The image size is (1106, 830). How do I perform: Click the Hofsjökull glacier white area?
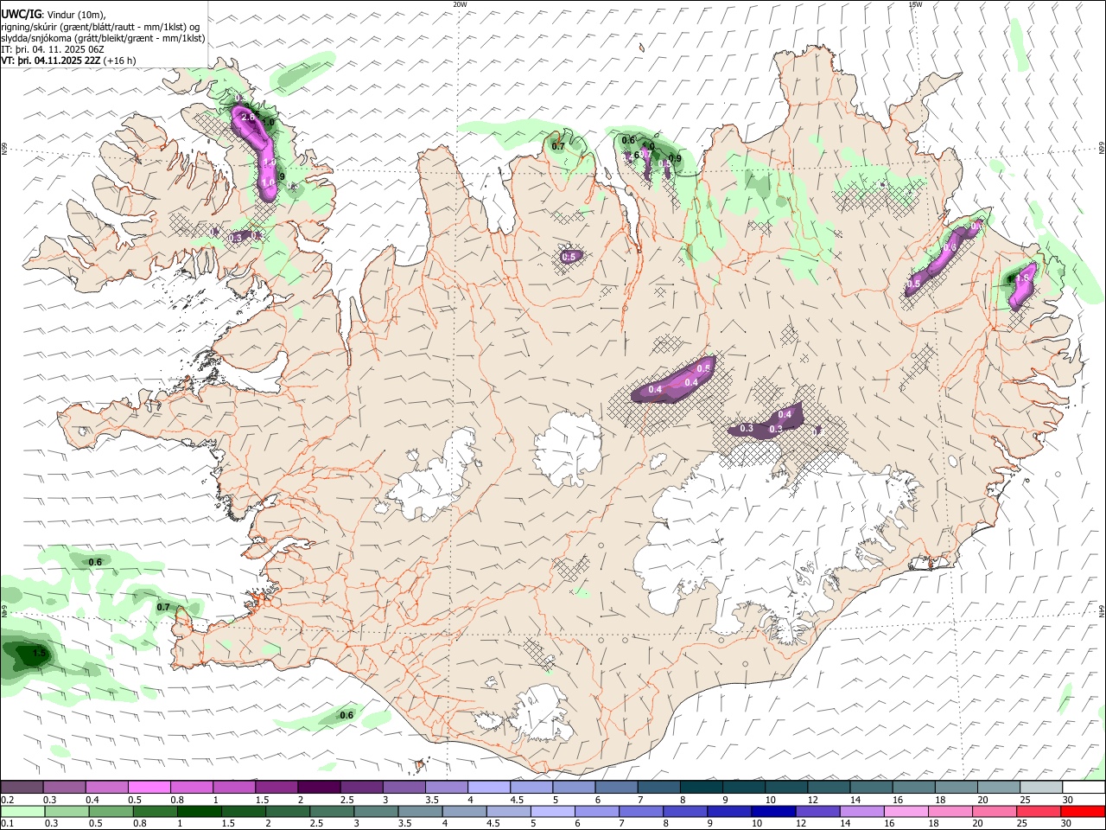pos(568,450)
